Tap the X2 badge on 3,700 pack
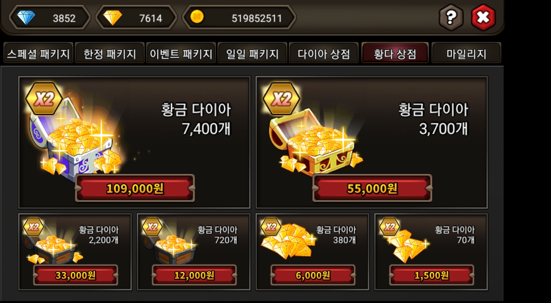 [281, 98]
